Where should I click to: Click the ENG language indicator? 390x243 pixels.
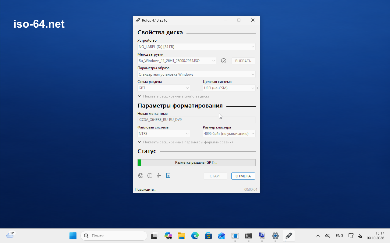(339, 236)
